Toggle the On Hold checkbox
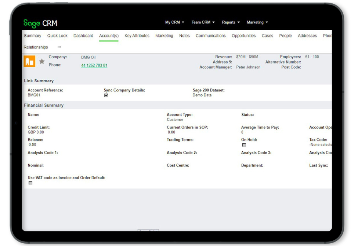 coord(244,145)
